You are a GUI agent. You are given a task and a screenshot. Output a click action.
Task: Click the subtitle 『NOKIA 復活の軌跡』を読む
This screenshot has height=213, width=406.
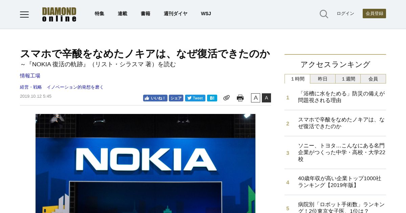click(x=98, y=64)
